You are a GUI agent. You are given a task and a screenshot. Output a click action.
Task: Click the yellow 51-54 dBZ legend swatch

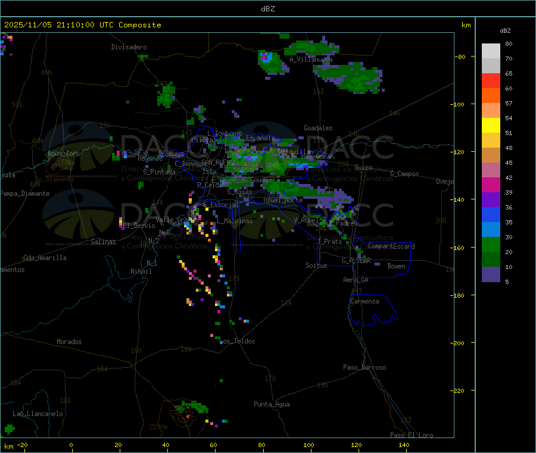point(491,126)
